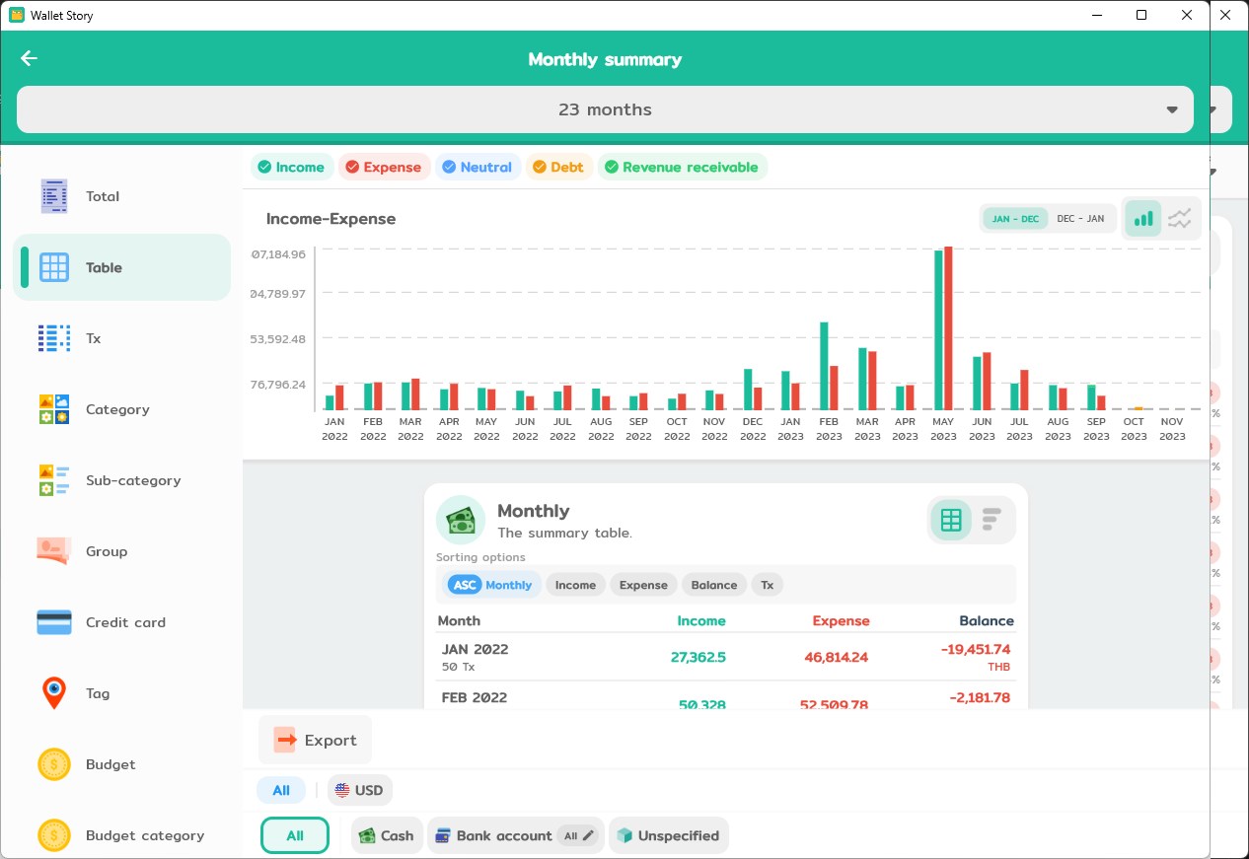
Task: Select the DEC - JAN range option
Action: [x=1080, y=219]
